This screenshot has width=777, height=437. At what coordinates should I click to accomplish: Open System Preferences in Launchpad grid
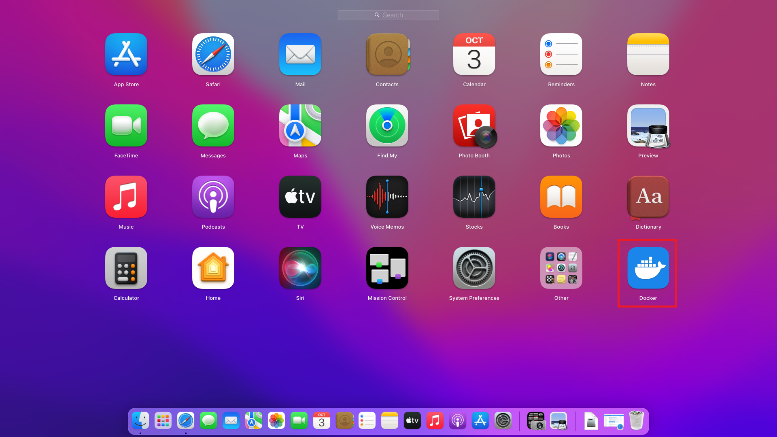(x=474, y=268)
